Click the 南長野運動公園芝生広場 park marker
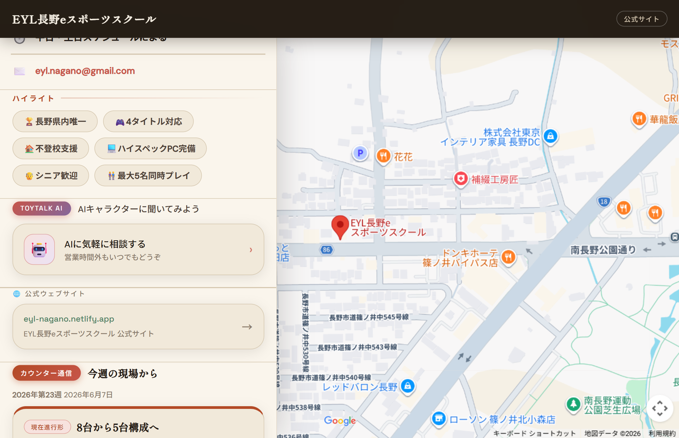Viewport: 679px width, 438px height. tap(573, 404)
